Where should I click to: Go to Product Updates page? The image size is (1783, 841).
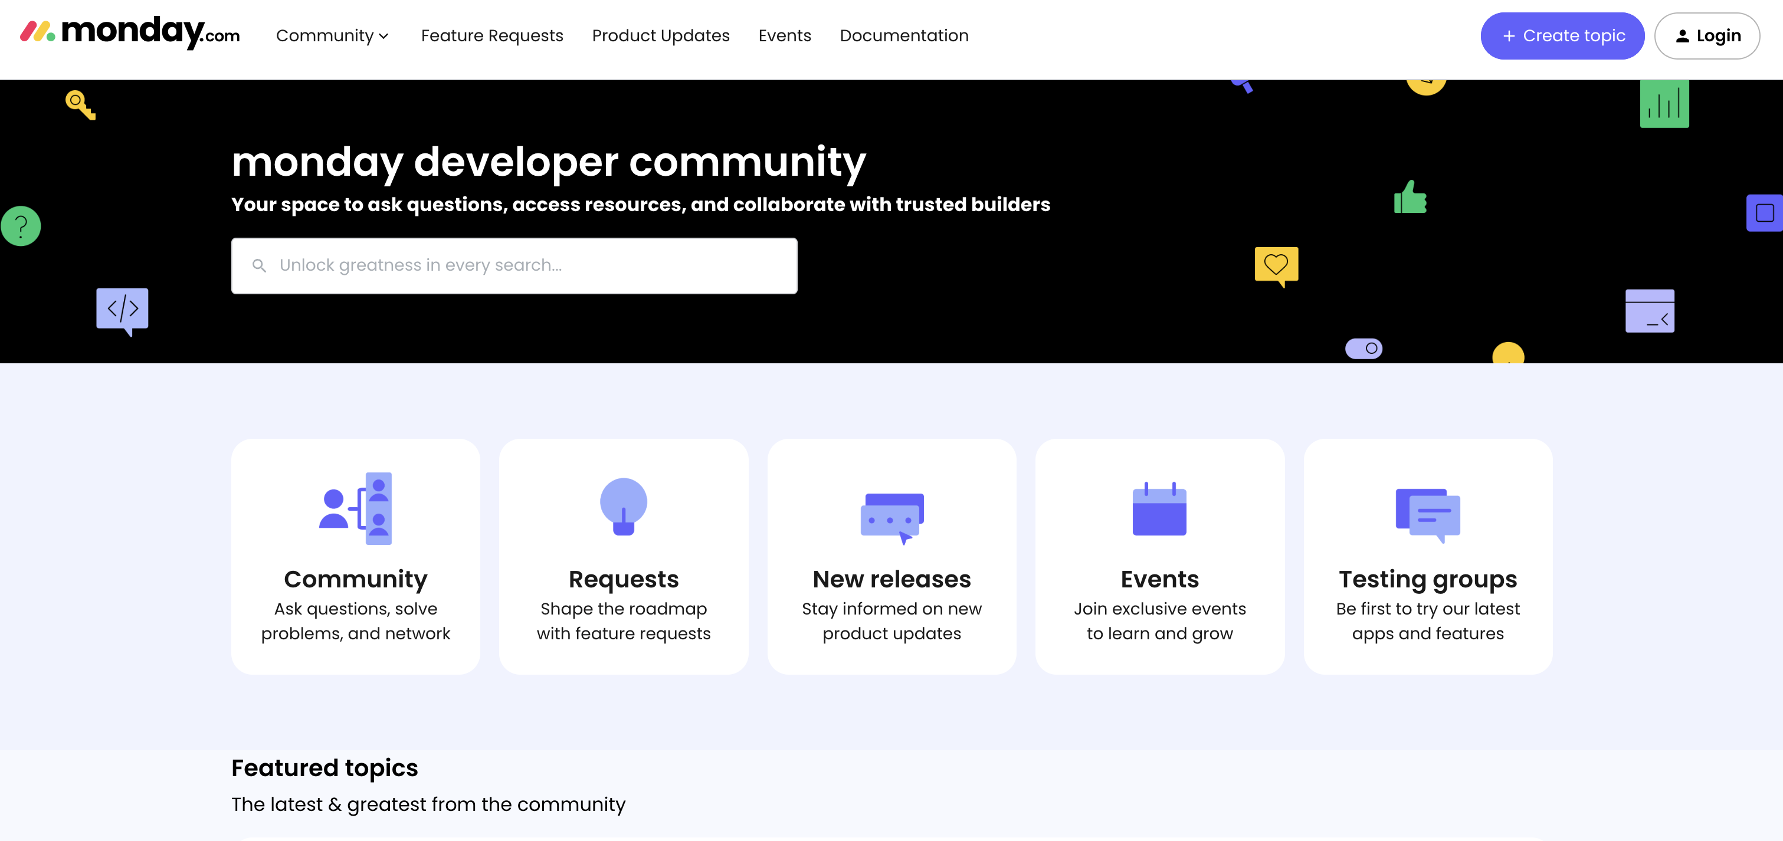660,36
